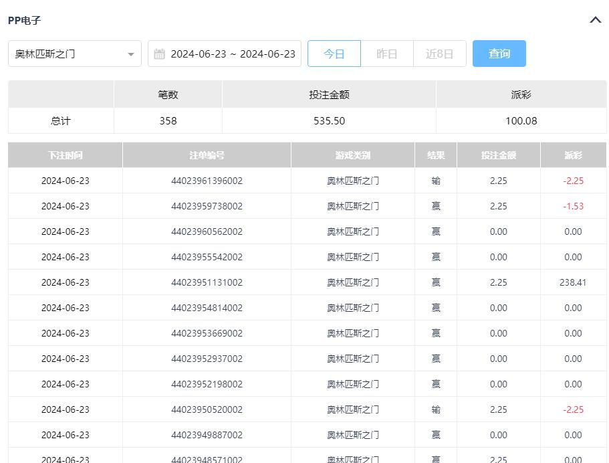The image size is (609, 463).
Task: Click the 投注金额 table column header
Action: pos(498,155)
